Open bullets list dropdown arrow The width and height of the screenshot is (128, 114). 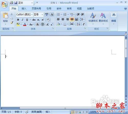[61, 14]
